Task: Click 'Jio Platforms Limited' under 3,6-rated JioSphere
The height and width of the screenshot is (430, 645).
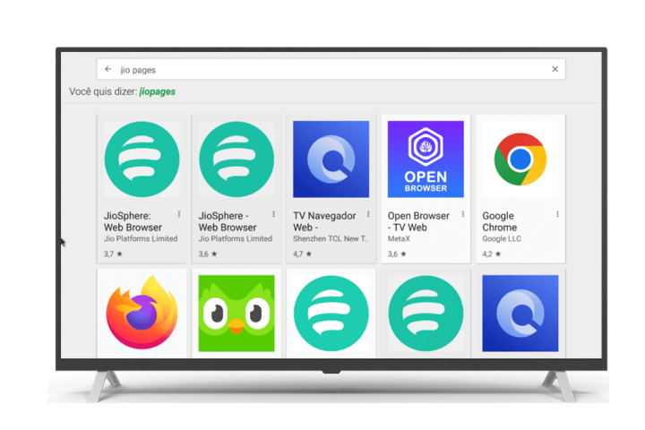Action: coord(236,238)
